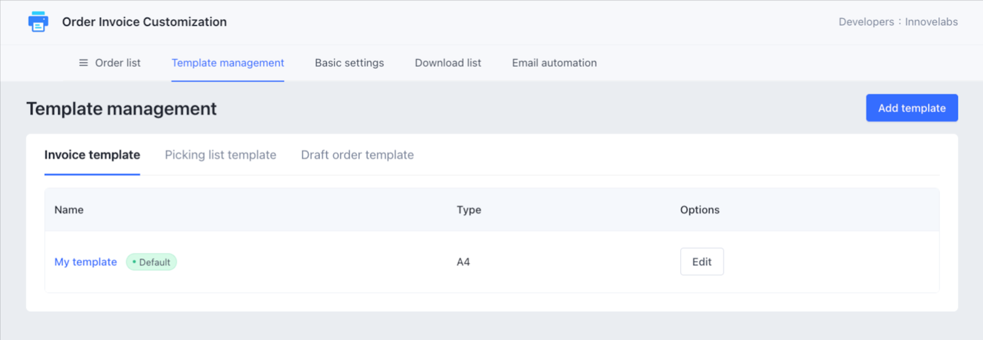This screenshot has width=983, height=340.
Task: Switch to Email automation
Action: 554,63
